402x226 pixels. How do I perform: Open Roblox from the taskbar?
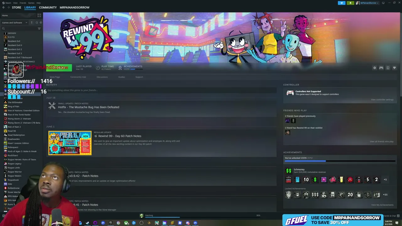pyautogui.click(x=180, y=223)
